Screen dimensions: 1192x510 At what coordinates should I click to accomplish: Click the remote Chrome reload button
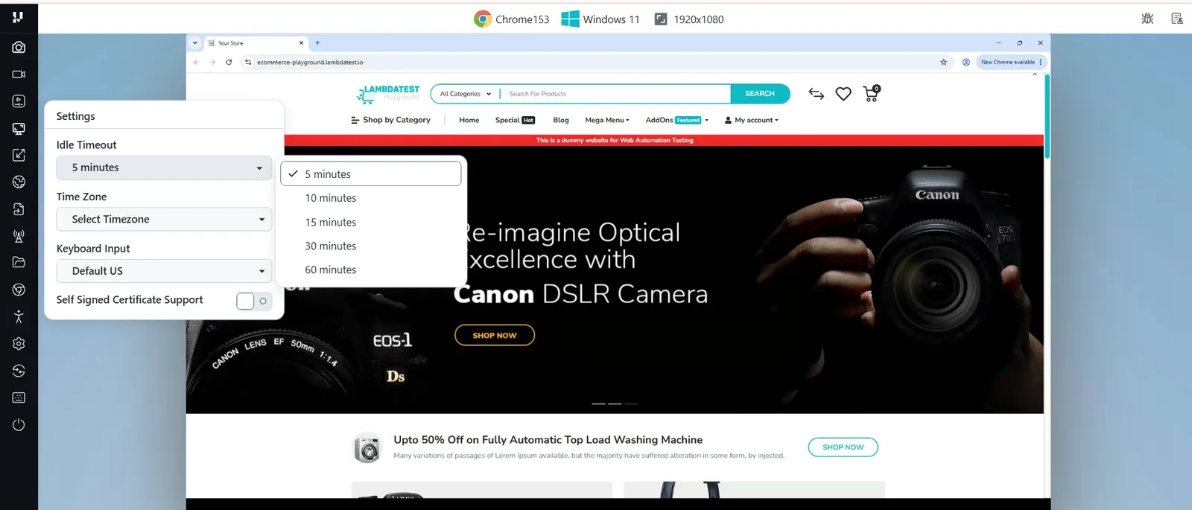[x=229, y=62]
